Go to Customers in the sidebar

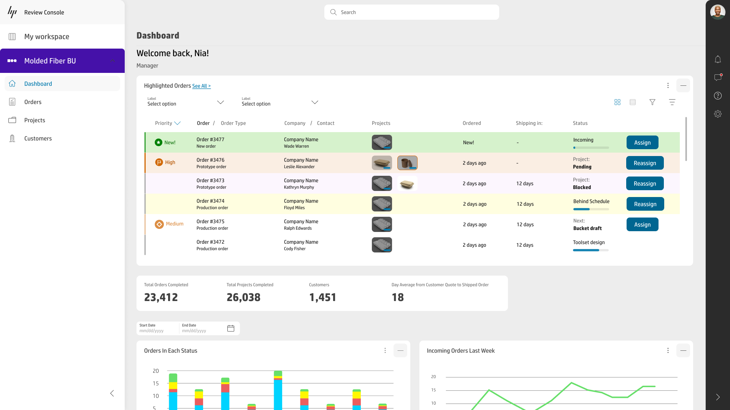click(x=38, y=138)
